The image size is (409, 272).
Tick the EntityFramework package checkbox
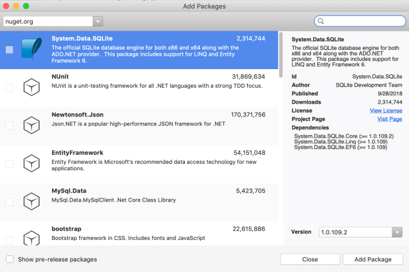[x=10, y=163]
